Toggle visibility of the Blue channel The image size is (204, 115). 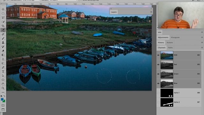pos(158,83)
